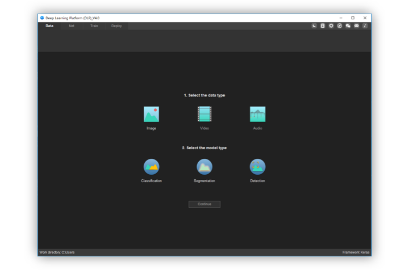This screenshot has width=409, height=270.
Task: Click the Continue button
Action: point(204,204)
